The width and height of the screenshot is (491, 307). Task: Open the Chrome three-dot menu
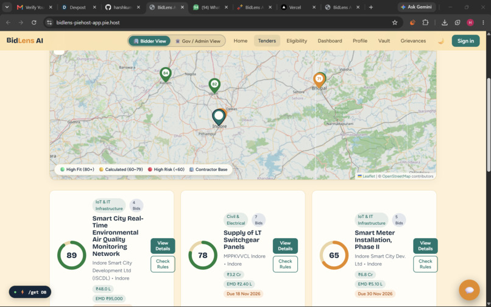pos(483,23)
